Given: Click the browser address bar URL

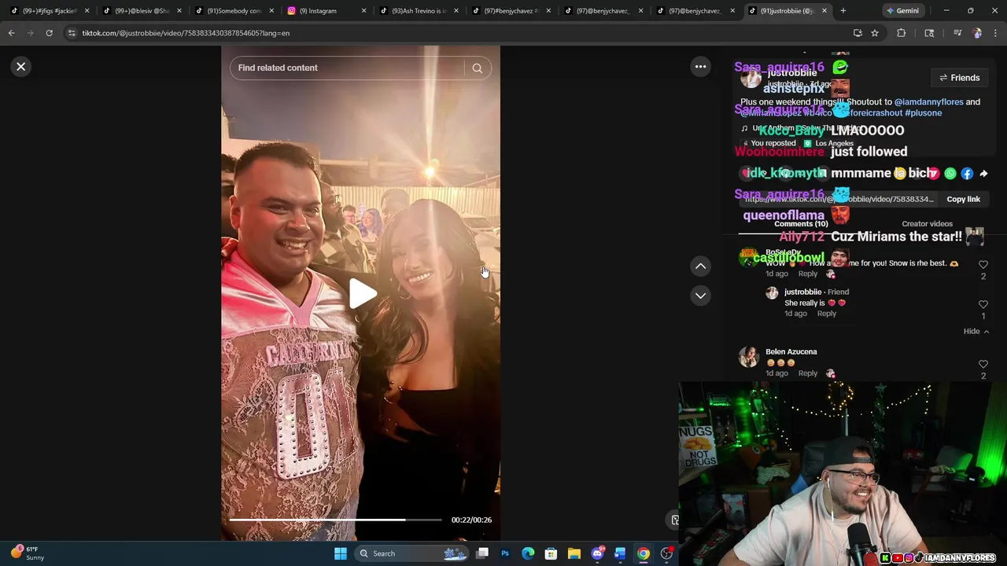Looking at the screenshot, I should click(x=186, y=33).
